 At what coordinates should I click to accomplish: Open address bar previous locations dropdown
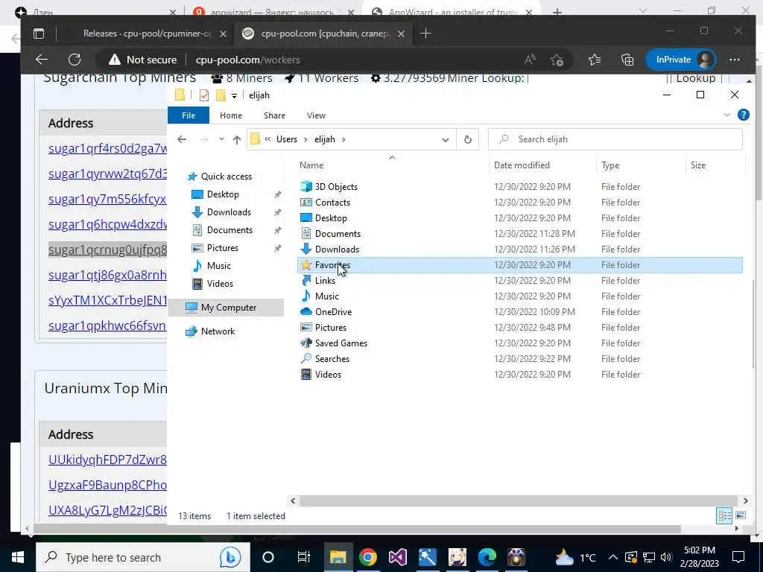pos(446,139)
